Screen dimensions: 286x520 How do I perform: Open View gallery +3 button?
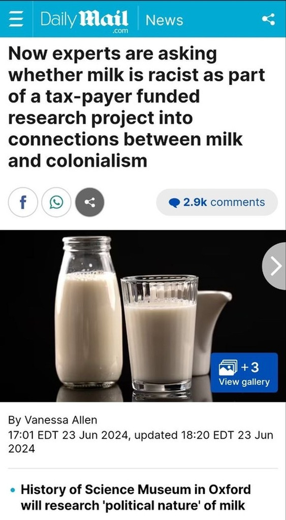coord(244,372)
